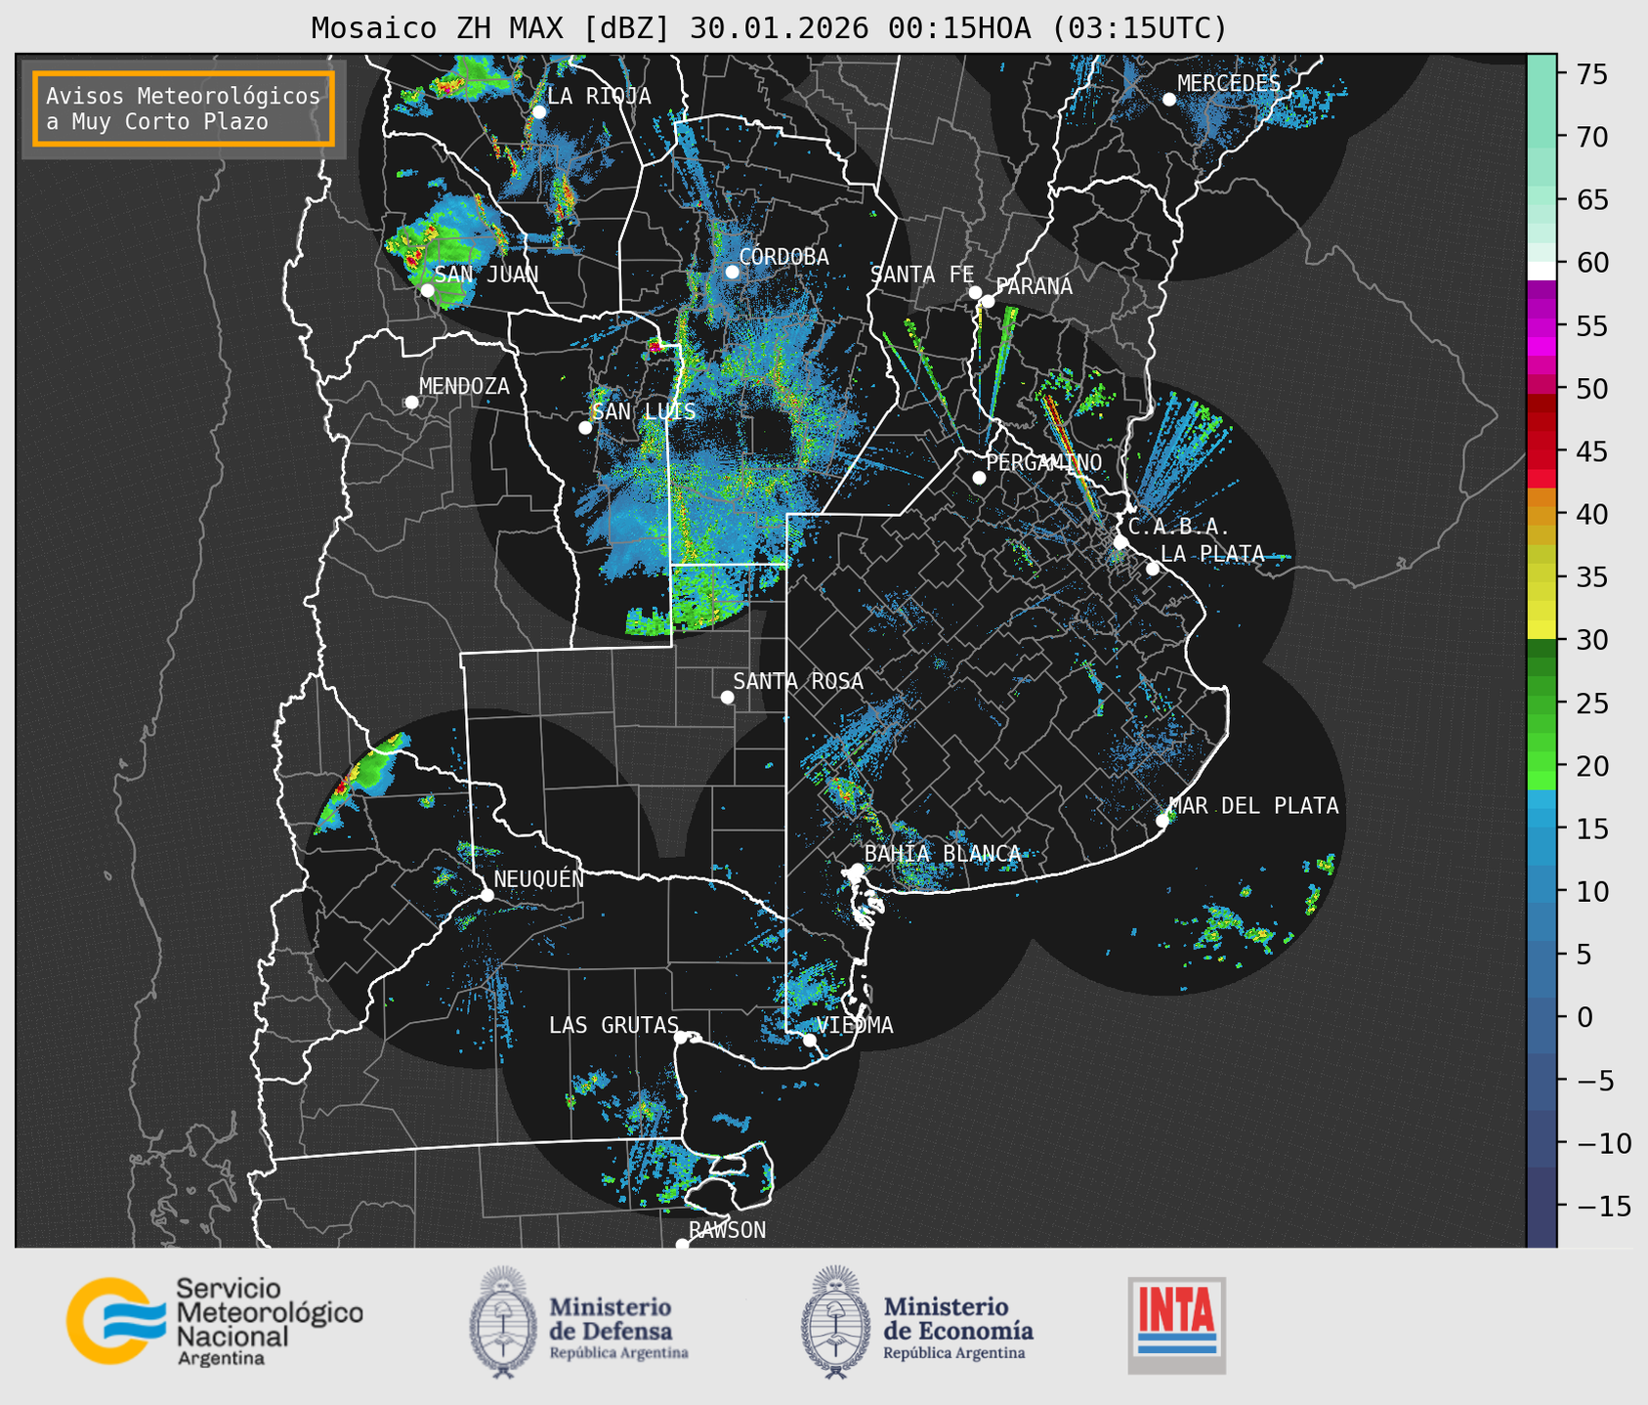Click the INTA logo
Image resolution: width=1648 pixels, height=1405 pixels.
(x=1176, y=1325)
